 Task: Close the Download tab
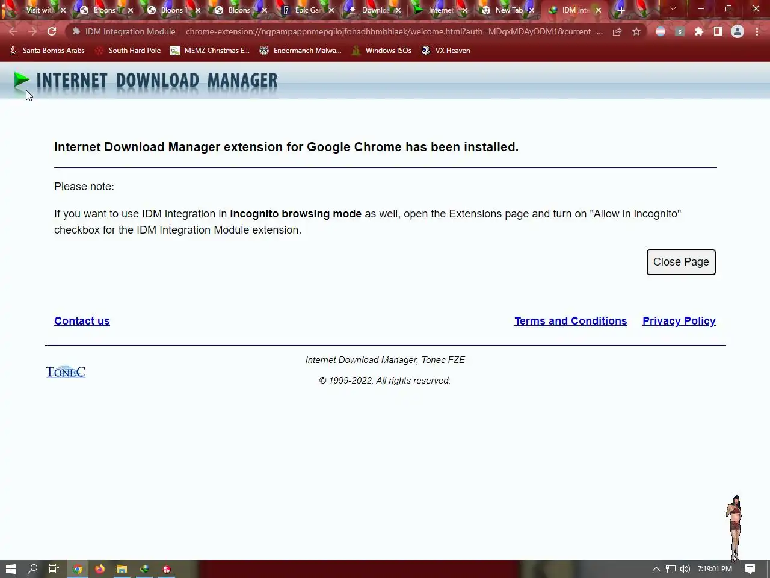[398, 10]
